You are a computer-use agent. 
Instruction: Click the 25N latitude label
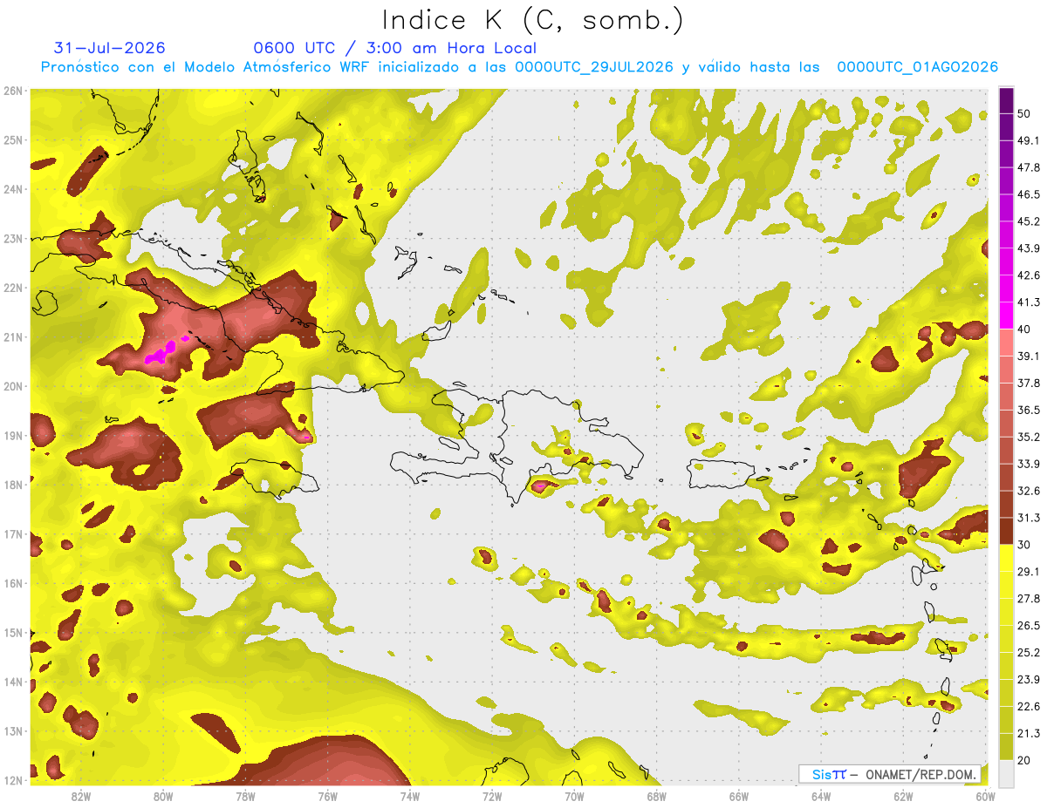tap(13, 139)
